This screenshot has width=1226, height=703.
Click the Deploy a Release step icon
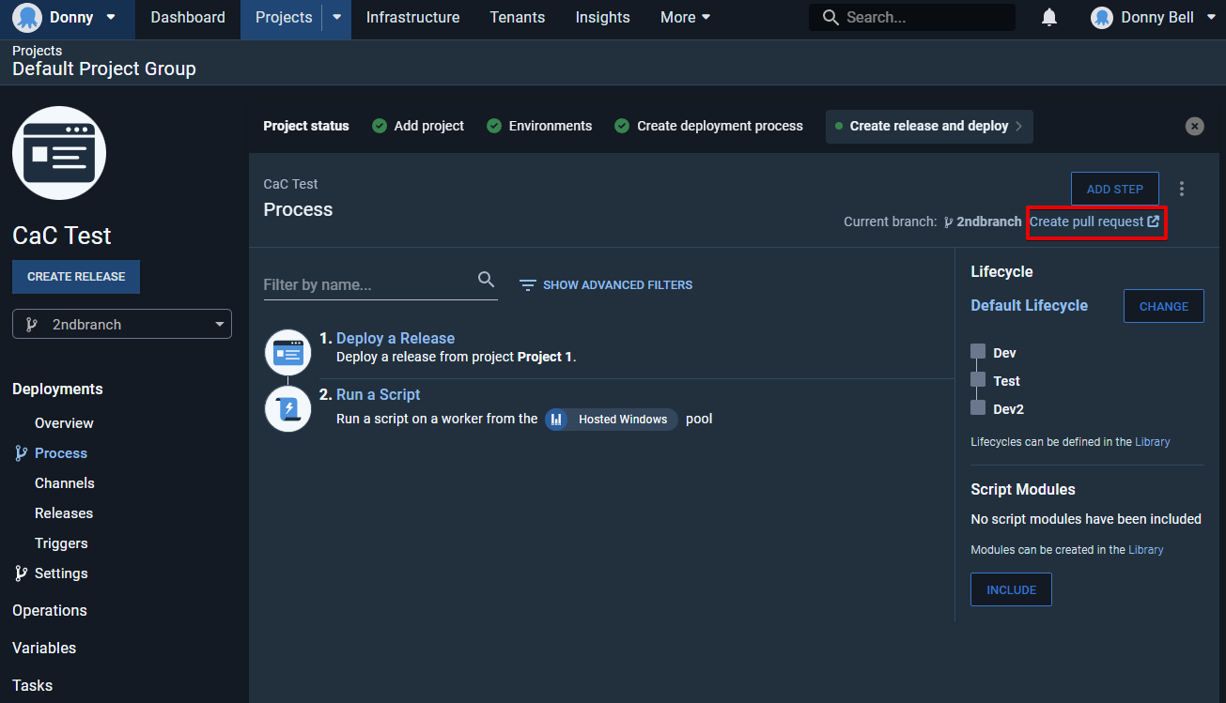click(287, 352)
